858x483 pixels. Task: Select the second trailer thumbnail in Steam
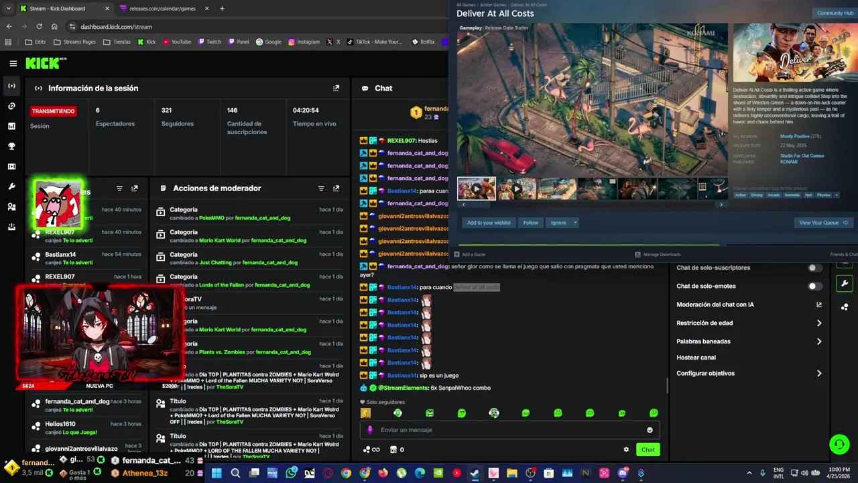(517, 189)
